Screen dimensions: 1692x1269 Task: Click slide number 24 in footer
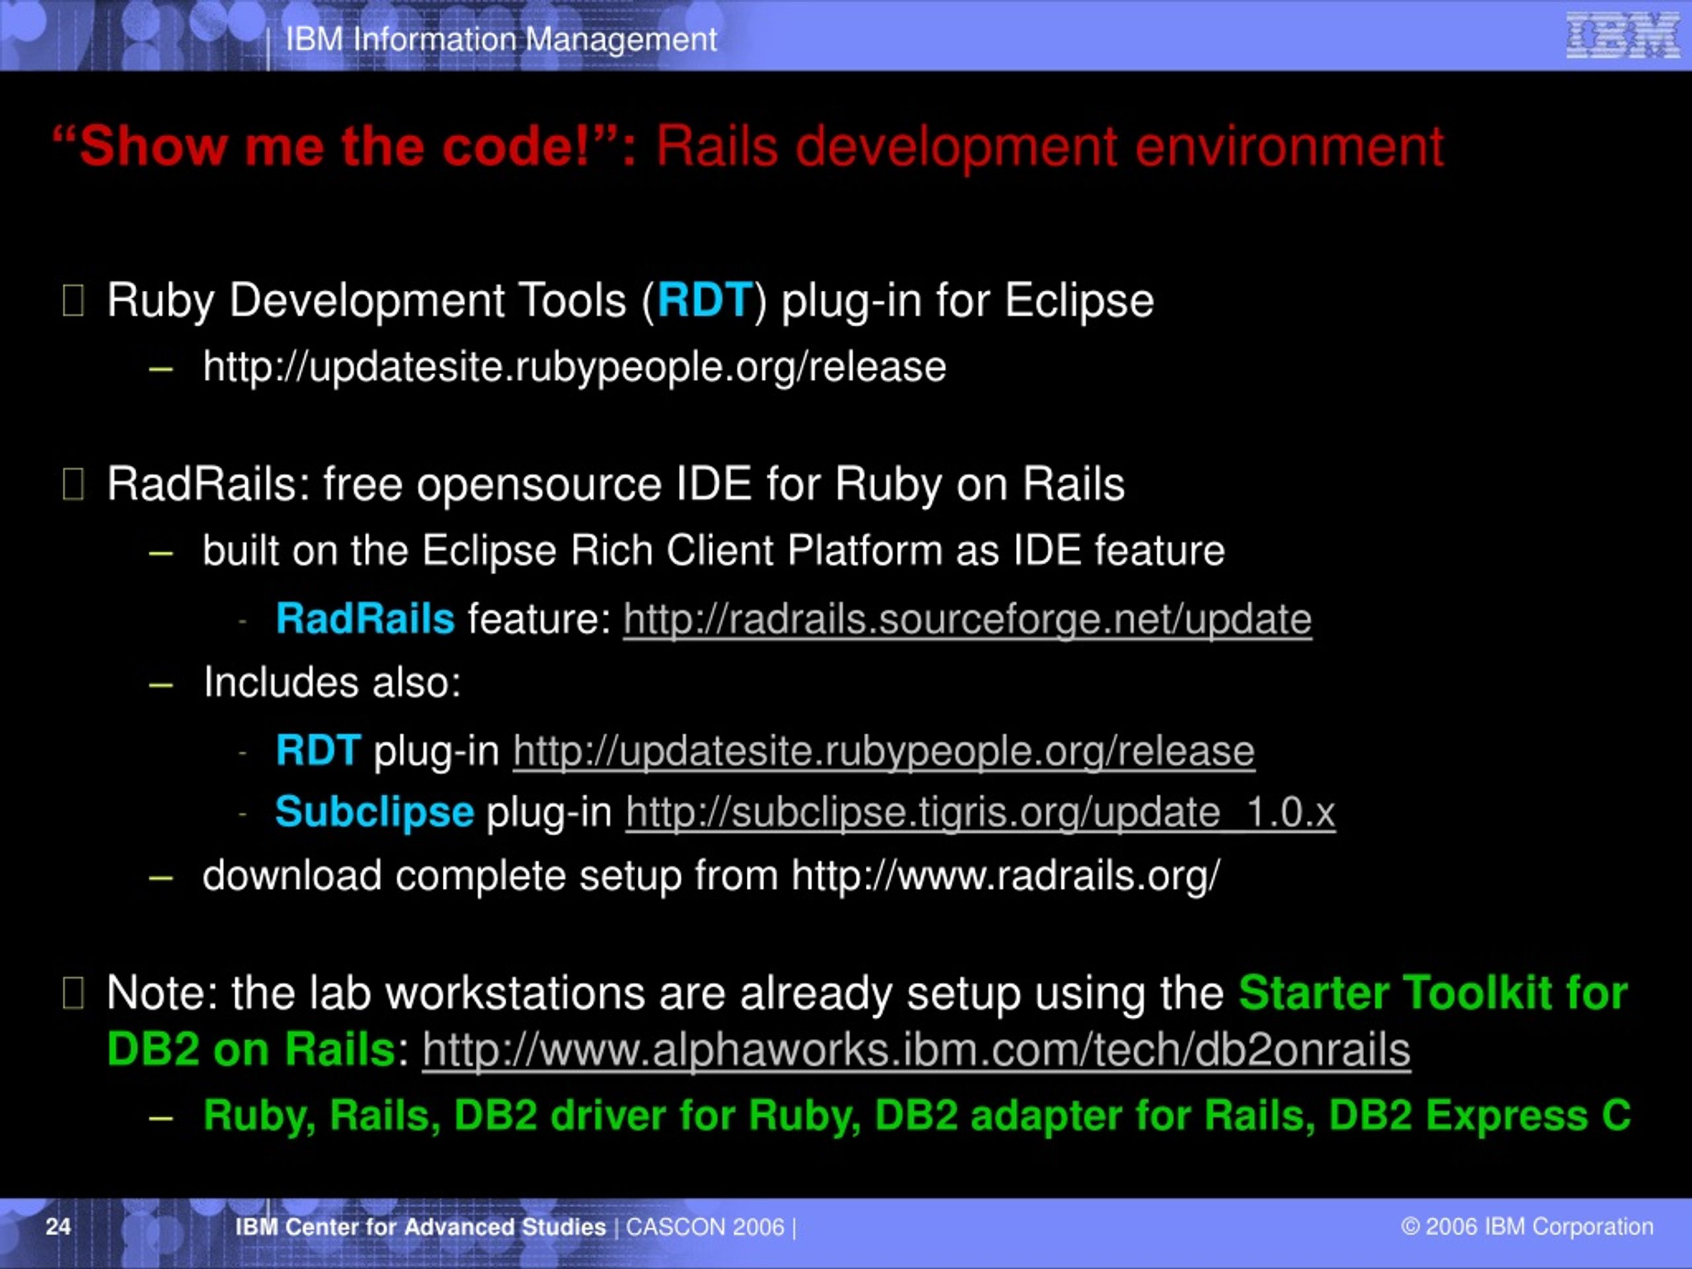tap(58, 1227)
